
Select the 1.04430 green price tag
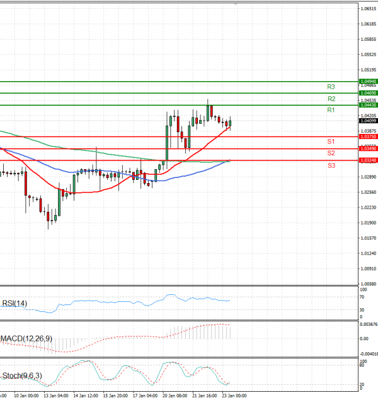coord(369,105)
